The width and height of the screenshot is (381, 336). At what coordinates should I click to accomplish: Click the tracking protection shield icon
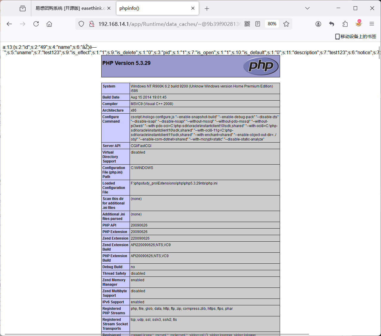pyautogui.click(x=81, y=24)
